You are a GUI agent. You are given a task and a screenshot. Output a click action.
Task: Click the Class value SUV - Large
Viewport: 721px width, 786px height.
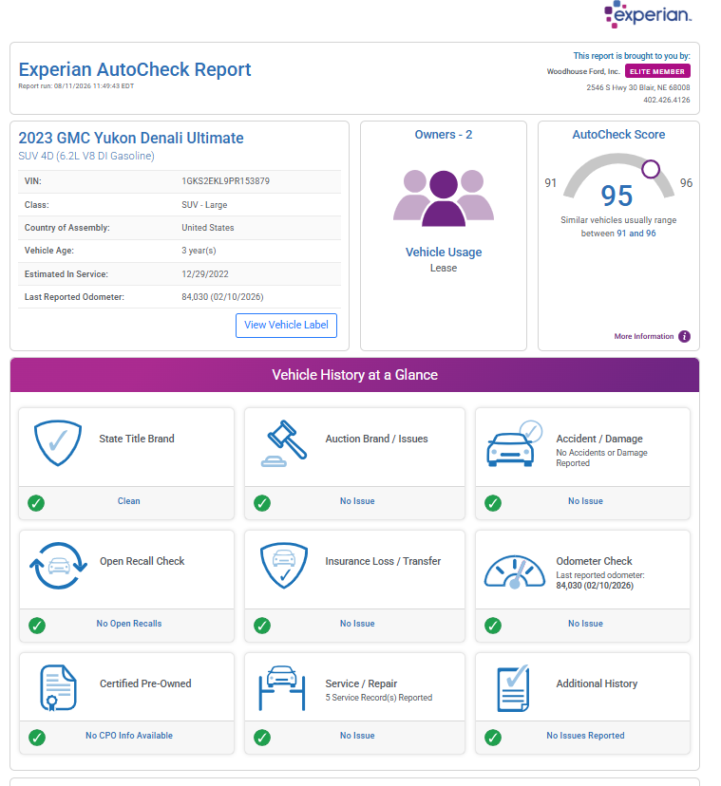pyautogui.click(x=204, y=205)
